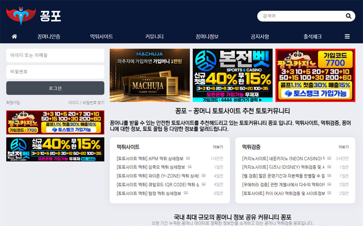Image resolution: width=363 pixels, height=226 pixels.
Task: Click image icon beside 카이 (KAI) post
Action: (329, 193)
